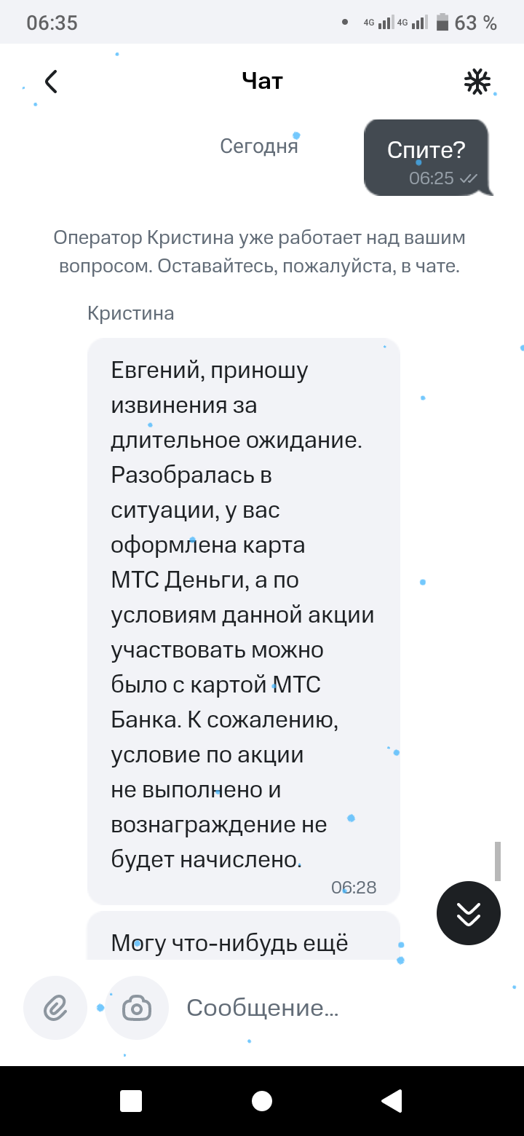Tap the snowflake icon in the top corner
524x1136 pixels.
click(477, 82)
